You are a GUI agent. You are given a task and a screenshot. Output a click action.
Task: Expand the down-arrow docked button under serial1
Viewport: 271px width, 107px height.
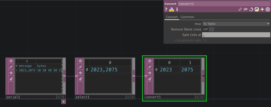[64, 101]
